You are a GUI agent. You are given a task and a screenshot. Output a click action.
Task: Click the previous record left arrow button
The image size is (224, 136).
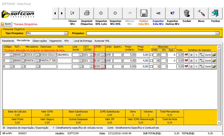point(55,13)
